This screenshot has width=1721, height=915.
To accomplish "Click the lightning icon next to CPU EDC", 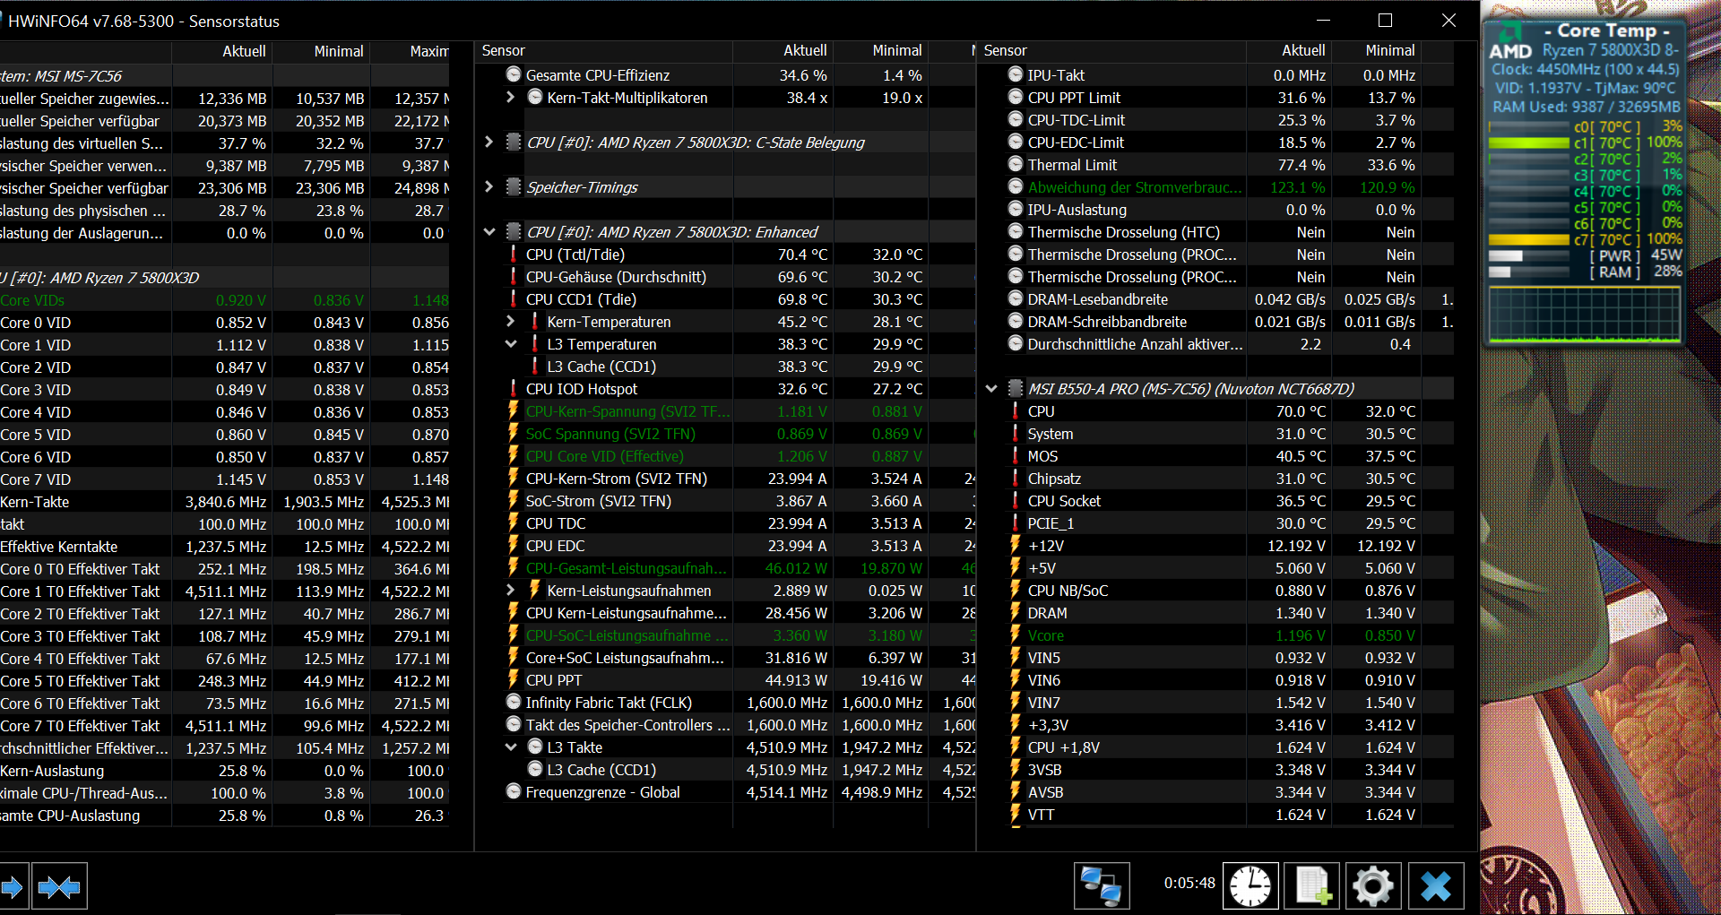I will tap(514, 546).
